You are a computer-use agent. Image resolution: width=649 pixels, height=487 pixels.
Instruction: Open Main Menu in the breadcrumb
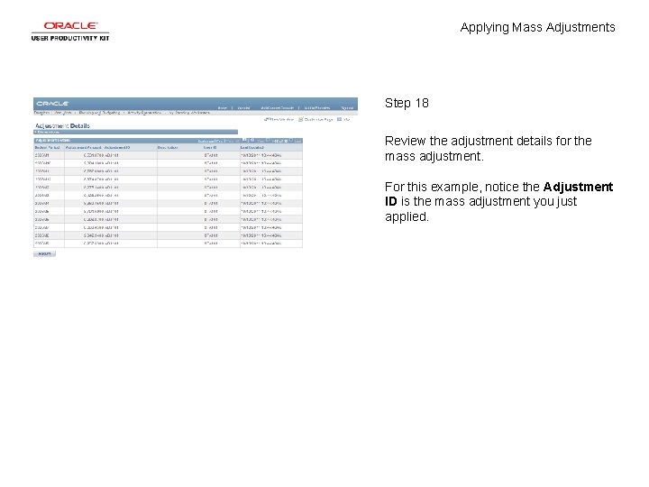(x=62, y=113)
